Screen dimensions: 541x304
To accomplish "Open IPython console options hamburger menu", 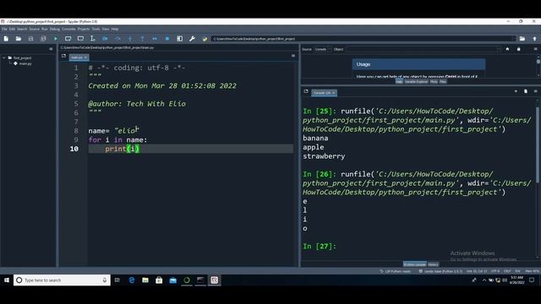I will 535,91.
